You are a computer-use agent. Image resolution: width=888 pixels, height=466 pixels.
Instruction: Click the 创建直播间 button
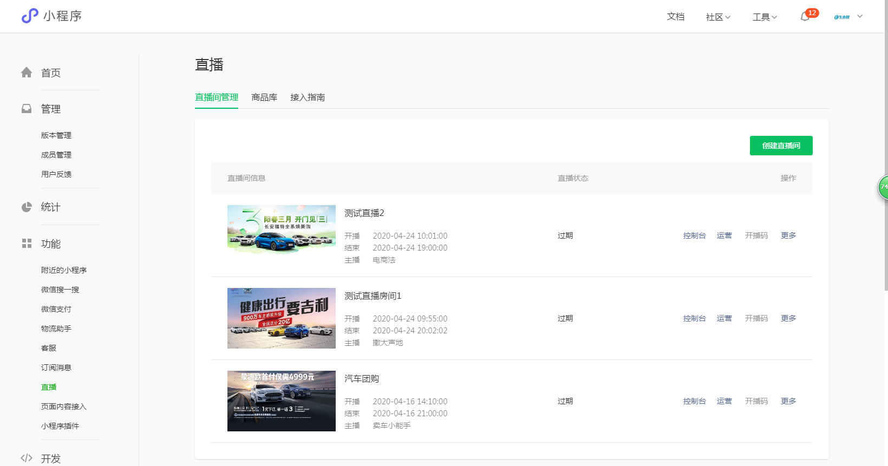tap(781, 146)
